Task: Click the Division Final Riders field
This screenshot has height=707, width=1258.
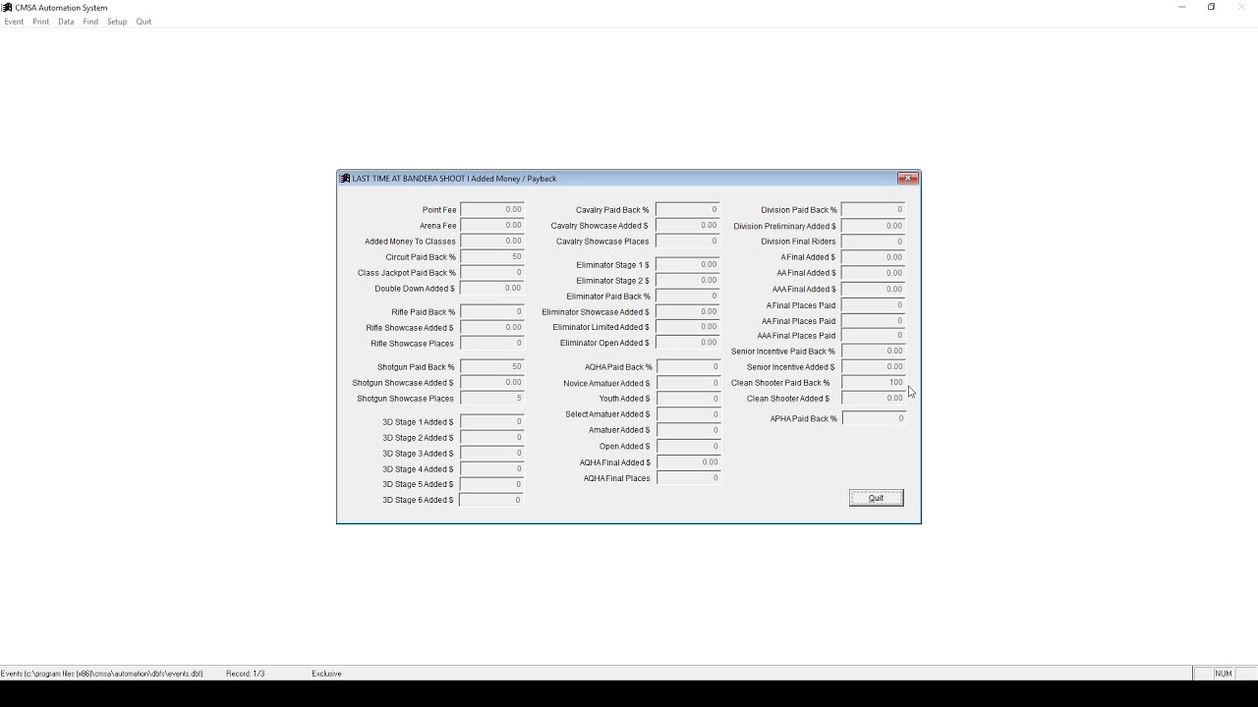Action: (x=874, y=241)
